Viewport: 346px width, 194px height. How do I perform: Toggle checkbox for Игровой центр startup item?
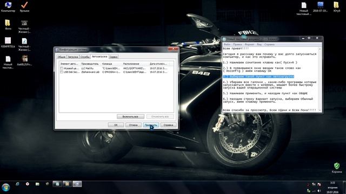point(62,68)
